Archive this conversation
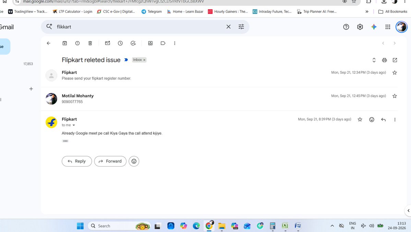Image resolution: width=411 pixels, height=232 pixels. point(65,43)
